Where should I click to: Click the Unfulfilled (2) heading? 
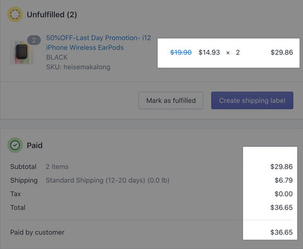tap(52, 15)
